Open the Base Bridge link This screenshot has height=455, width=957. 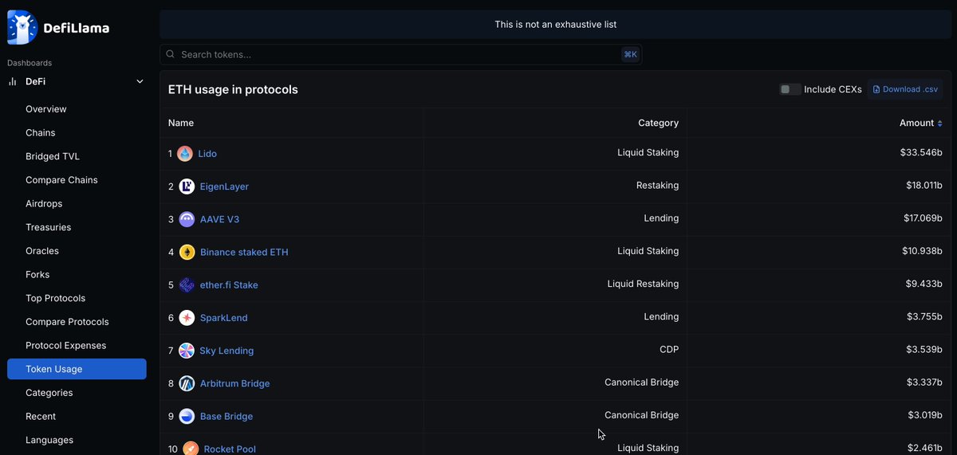coord(226,416)
